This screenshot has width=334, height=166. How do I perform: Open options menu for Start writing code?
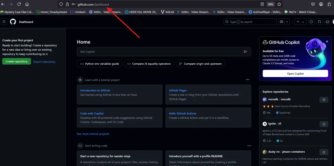coord(249,146)
